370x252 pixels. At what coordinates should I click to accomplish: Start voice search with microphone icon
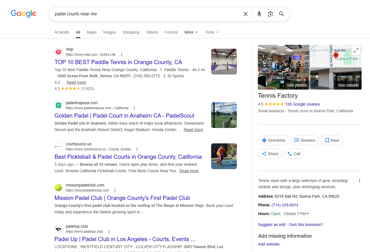click(x=259, y=14)
